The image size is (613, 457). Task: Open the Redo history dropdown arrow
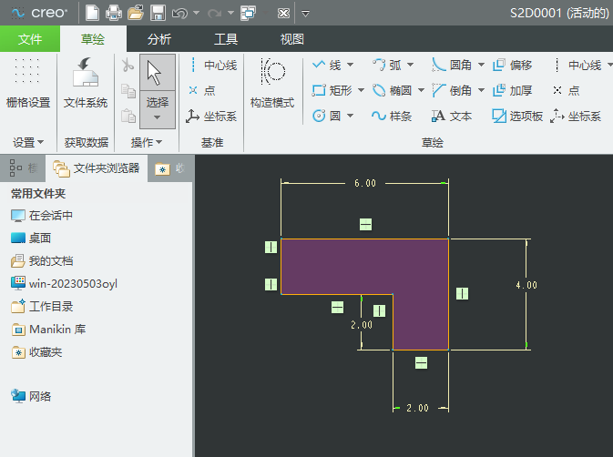coord(230,14)
